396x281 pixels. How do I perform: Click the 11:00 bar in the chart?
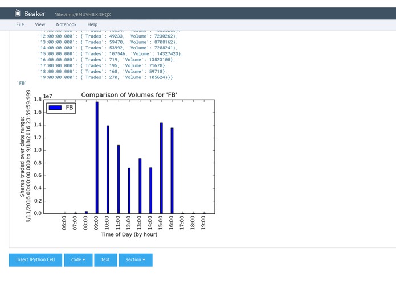[119, 179]
